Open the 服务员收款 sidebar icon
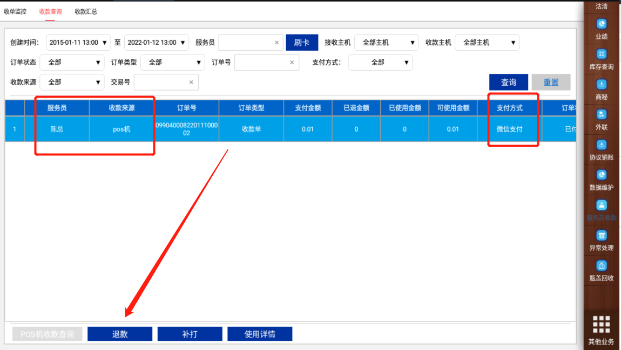The image size is (621, 350). point(601,205)
